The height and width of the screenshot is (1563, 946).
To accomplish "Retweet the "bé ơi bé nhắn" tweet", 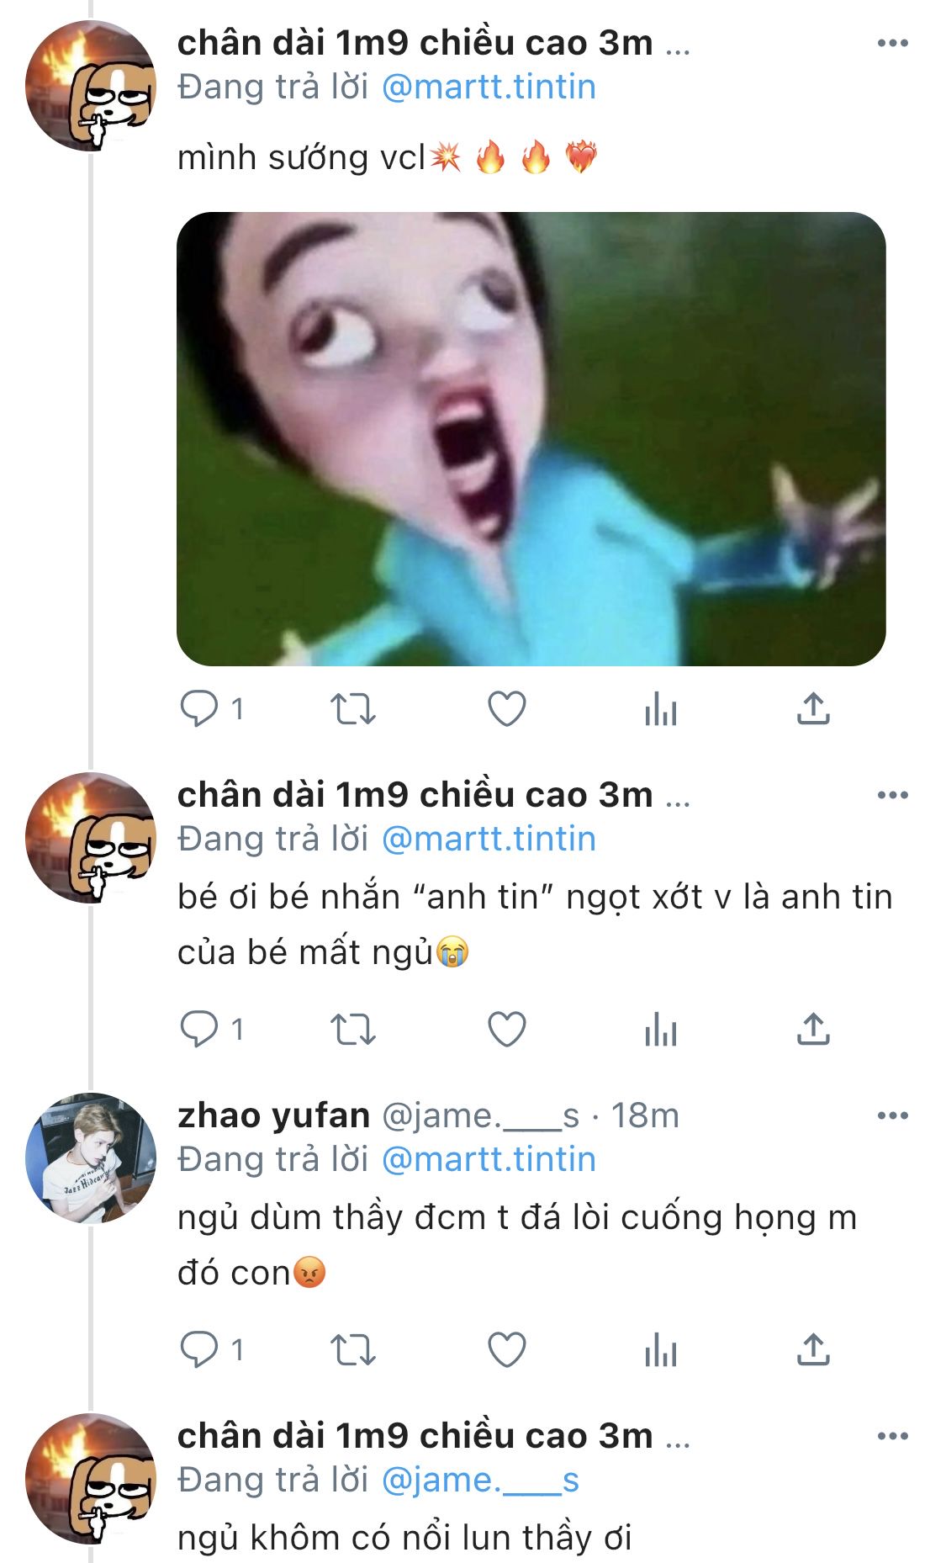I will pos(352,1030).
